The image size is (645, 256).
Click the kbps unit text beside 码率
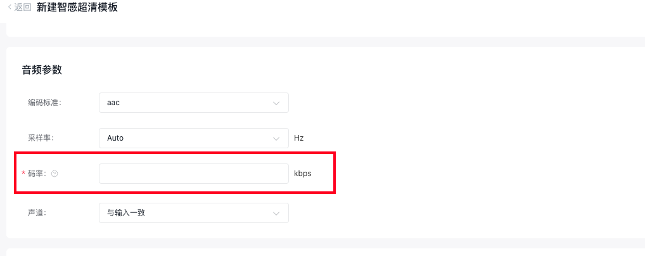click(x=303, y=174)
